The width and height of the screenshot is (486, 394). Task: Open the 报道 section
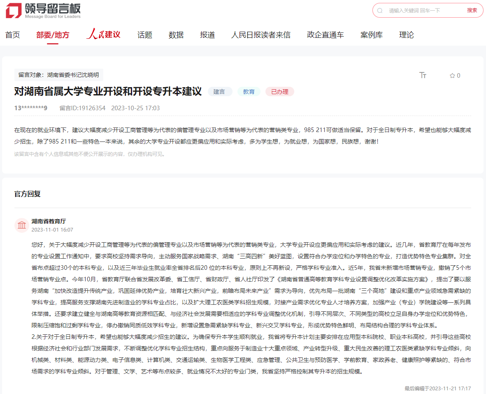207,35
